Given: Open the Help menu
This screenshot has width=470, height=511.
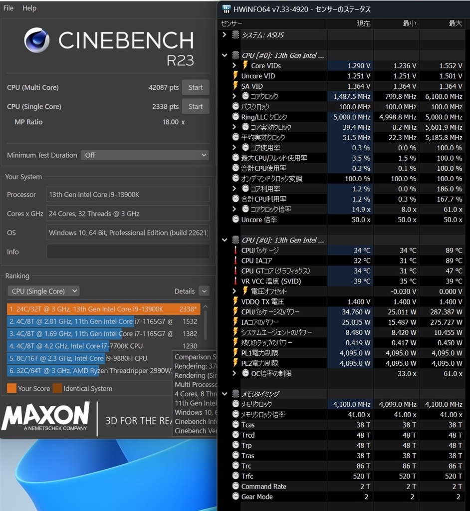Looking at the screenshot, I should click(29, 8).
